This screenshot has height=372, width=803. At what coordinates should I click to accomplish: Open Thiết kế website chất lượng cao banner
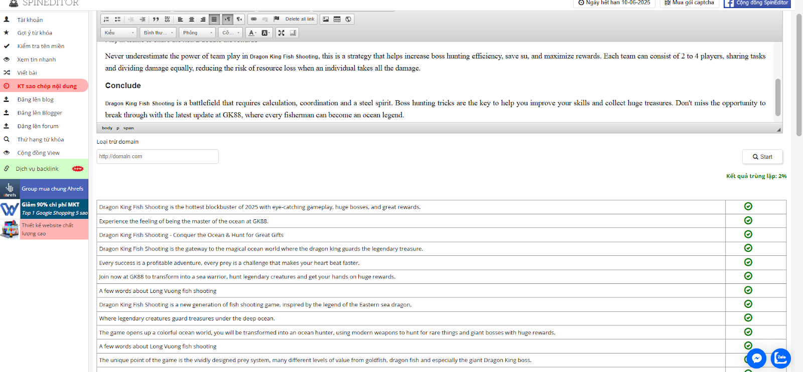coord(44,229)
